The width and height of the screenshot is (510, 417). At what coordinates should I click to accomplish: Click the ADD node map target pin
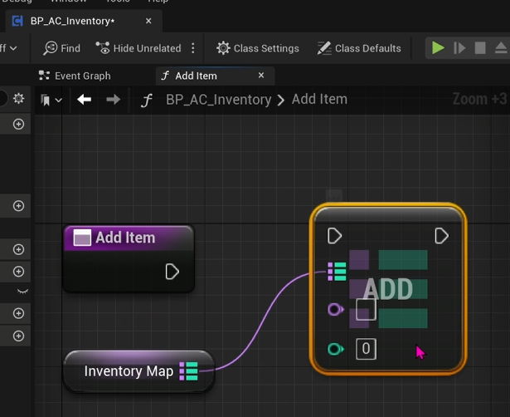click(337, 272)
